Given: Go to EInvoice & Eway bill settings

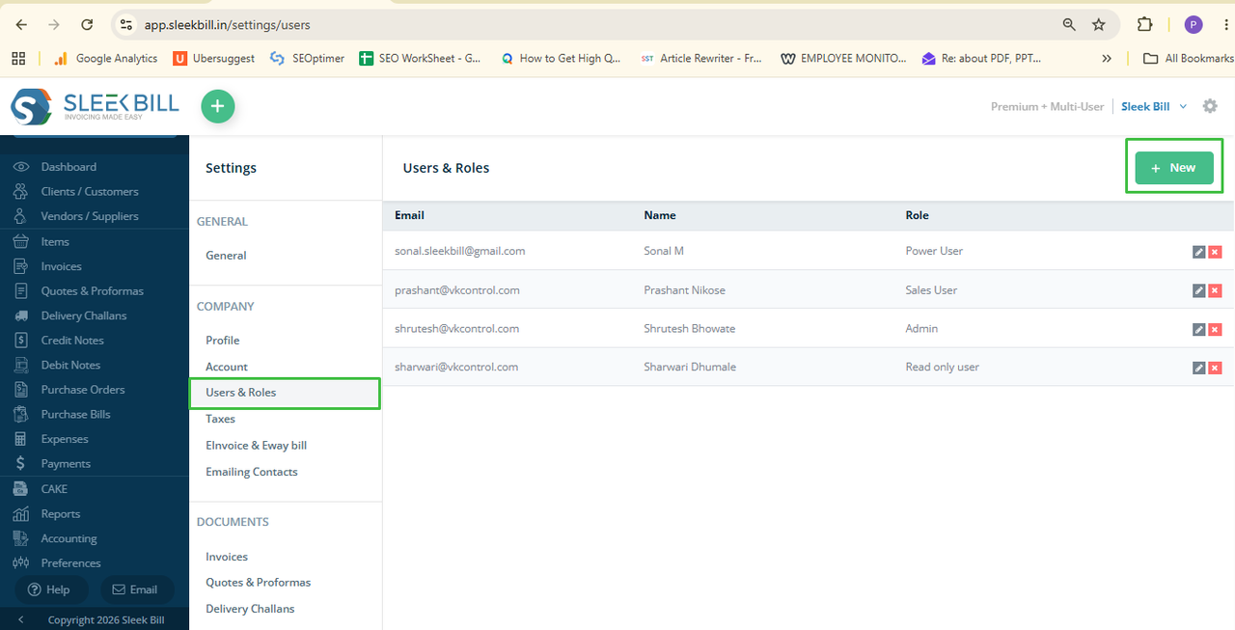Looking at the screenshot, I should 257,446.
